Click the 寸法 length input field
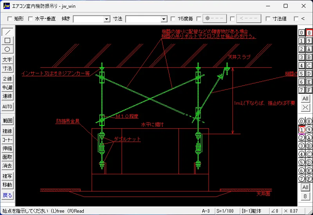 pyautogui.click(x=143, y=19)
